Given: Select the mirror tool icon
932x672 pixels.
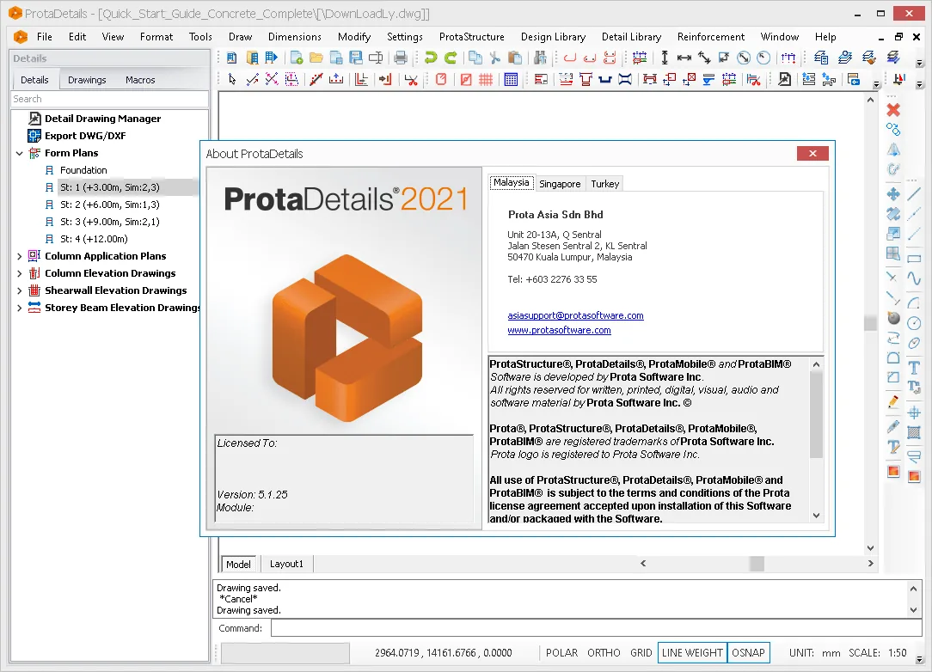Looking at the screenshot, I should 892,150.
